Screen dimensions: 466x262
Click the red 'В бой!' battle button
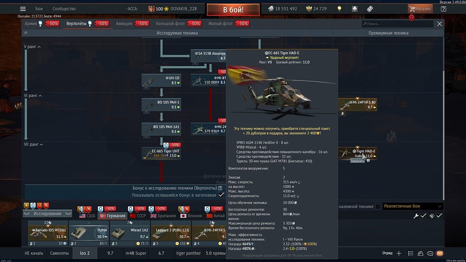coord(233,9)
